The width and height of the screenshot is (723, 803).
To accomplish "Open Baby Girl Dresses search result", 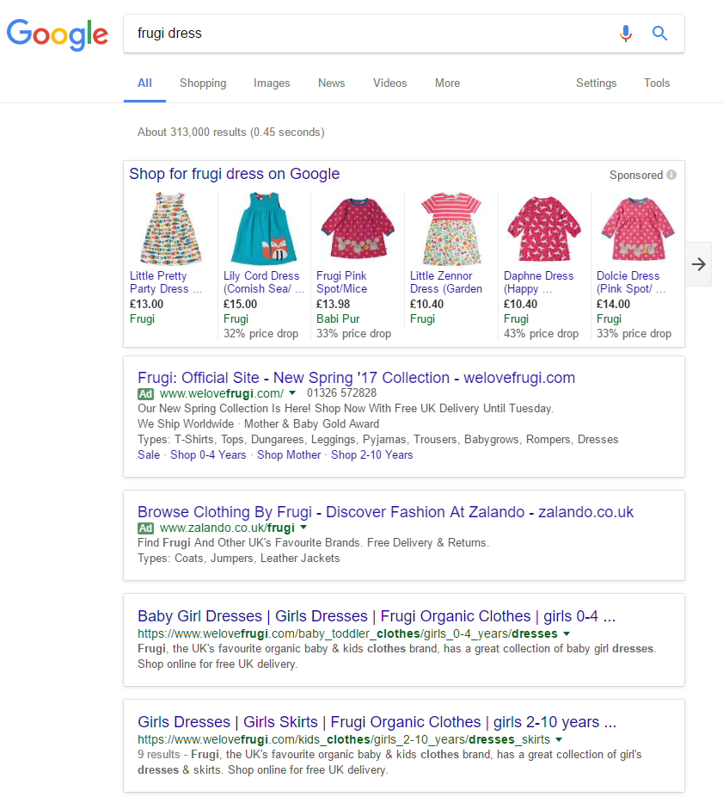I will 377,615.
